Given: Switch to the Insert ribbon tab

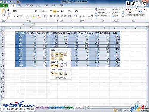Looking at the screenshot, I should click(20, 5).
